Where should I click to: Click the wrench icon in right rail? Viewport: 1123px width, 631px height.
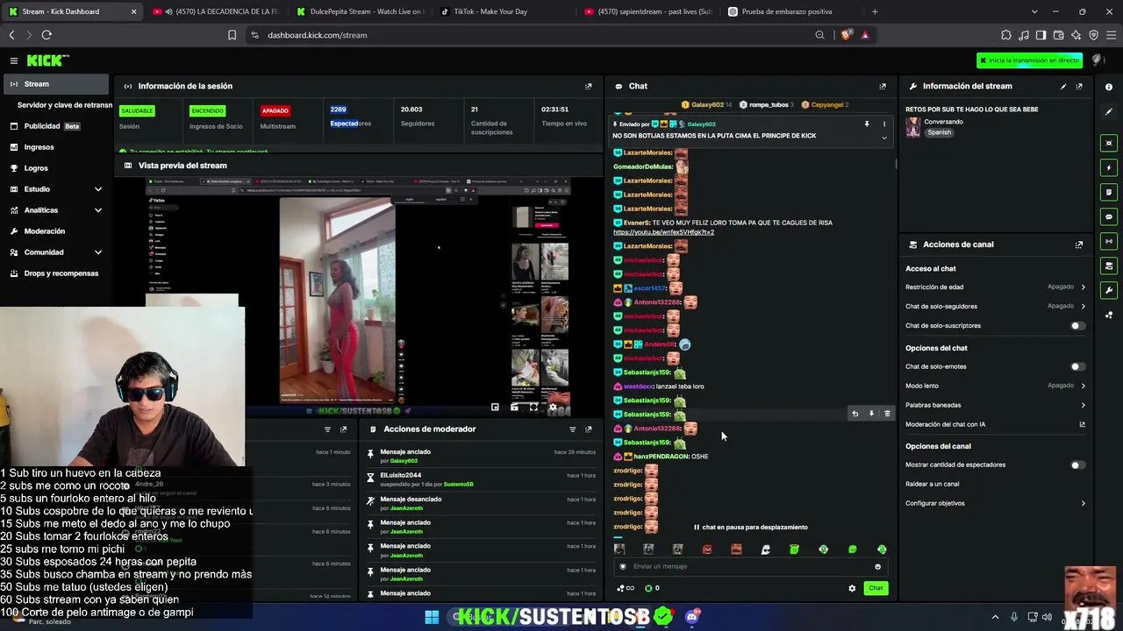tap(1109, 290)
